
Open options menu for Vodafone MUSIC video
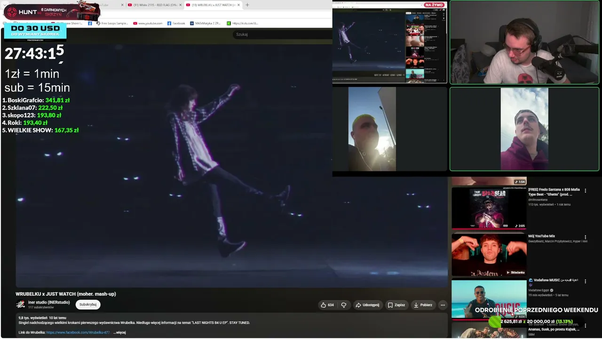click(x=586, y=281)
